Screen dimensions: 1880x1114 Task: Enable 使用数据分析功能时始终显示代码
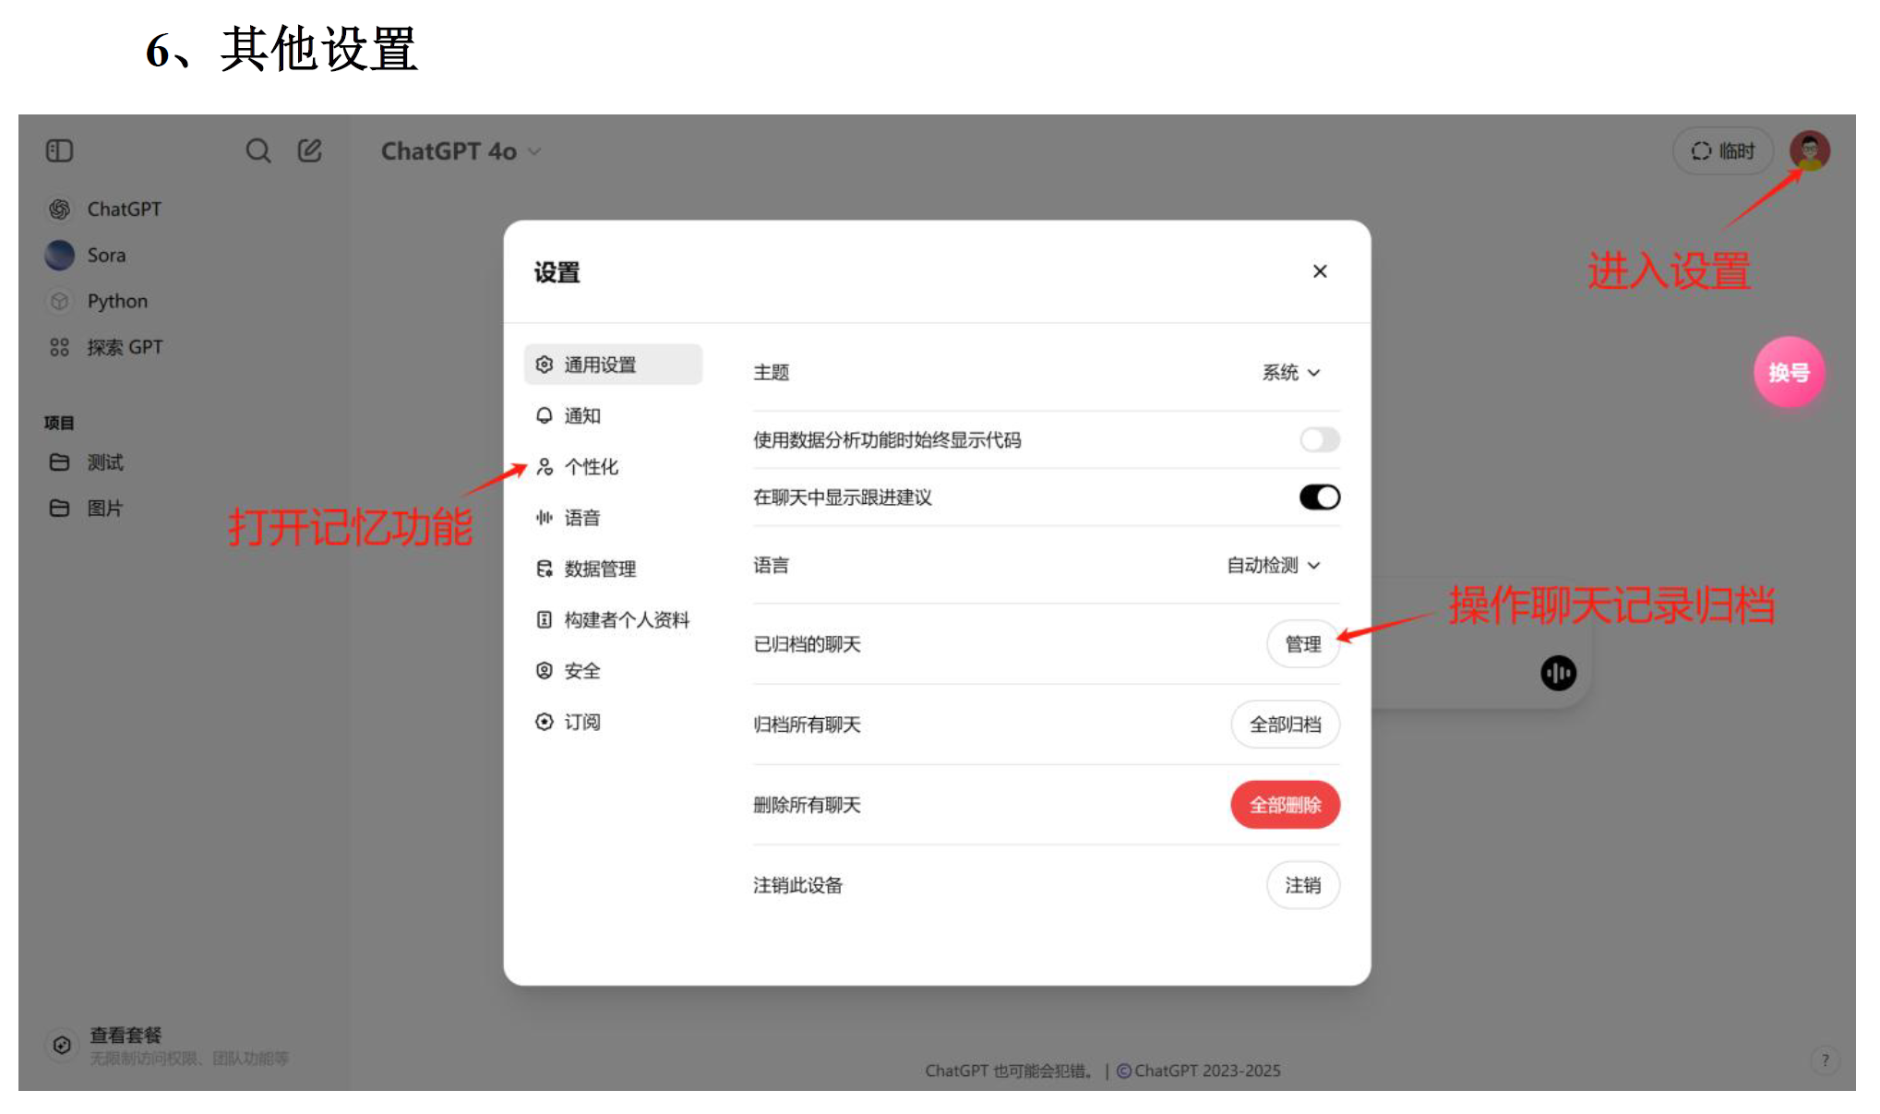coord(1319,440)
